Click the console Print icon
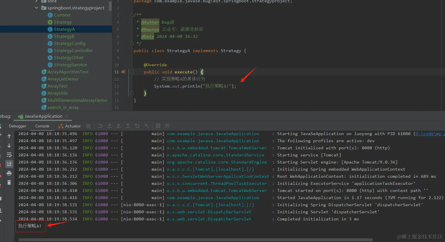 9,173
